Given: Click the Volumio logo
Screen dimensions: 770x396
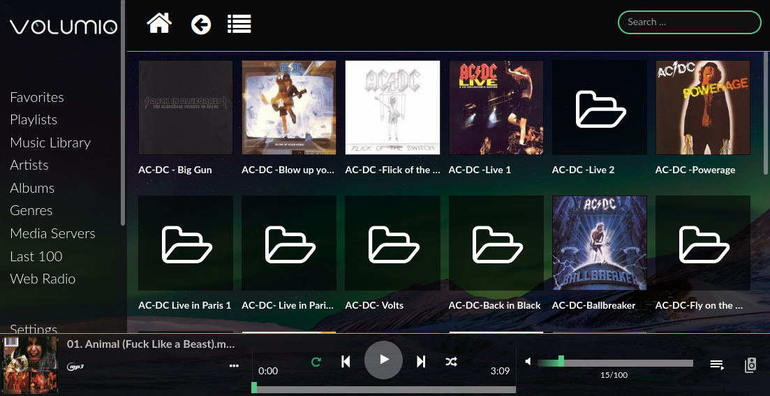Looking at the screenshot, I should (x=64, y=27).
